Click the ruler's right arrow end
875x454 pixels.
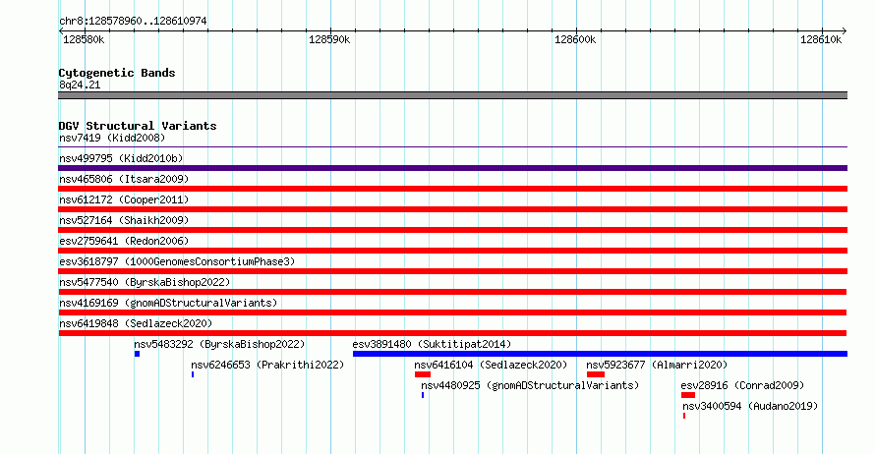tap(845, 31)
